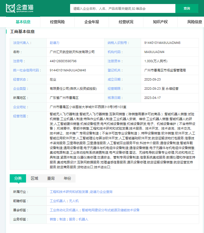This screenshot has height=233, width=204.
Task: Open the 工程和技术研究和试验发展 industry link
Action: (x=69, y=192)
